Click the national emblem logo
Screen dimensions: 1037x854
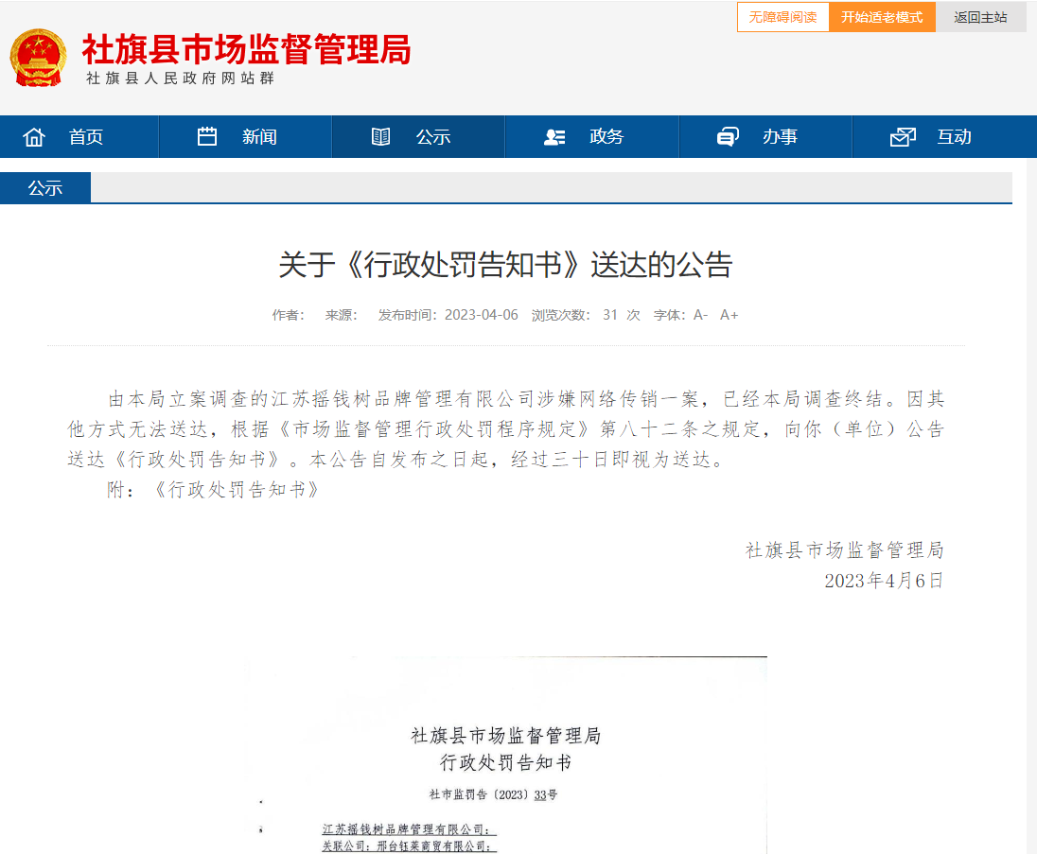pyautogui.click(x=39, y=58)
